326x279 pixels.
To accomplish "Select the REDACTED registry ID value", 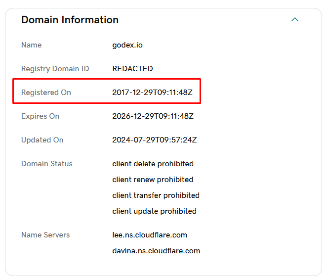I will pos(132,69).
